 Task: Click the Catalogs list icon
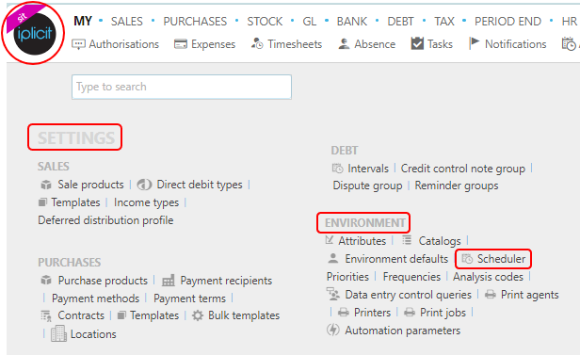tap(407, 240)
